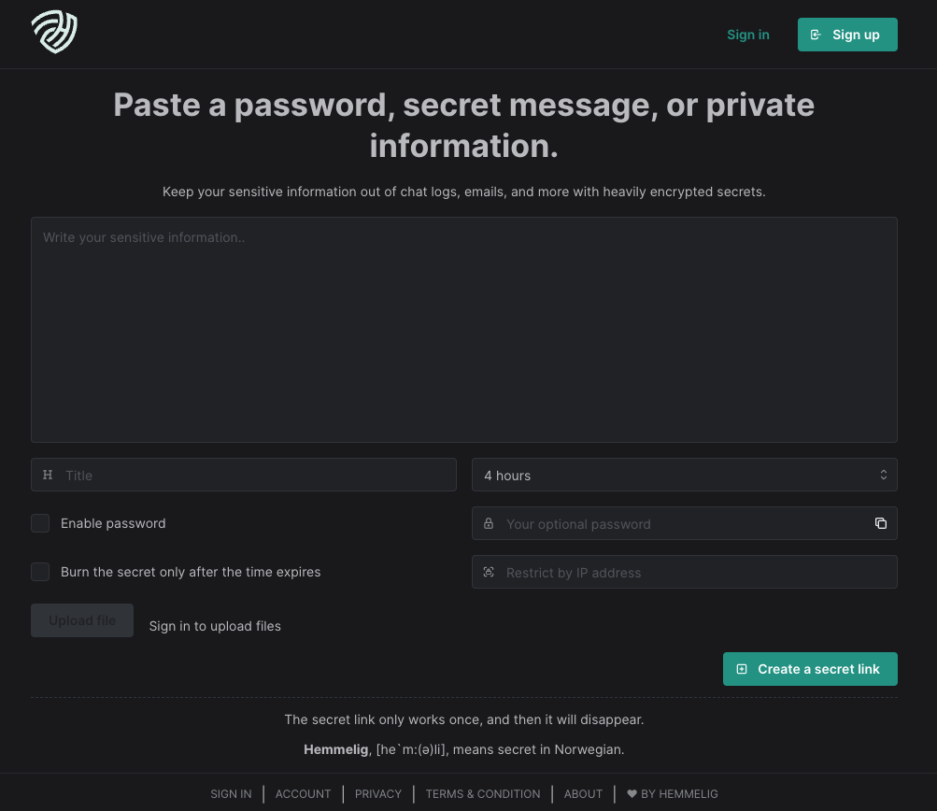The height and width of the screenshot is (811, 937).
Task: Click the icon on the Create a secret link button
Action: pos(742,668)
